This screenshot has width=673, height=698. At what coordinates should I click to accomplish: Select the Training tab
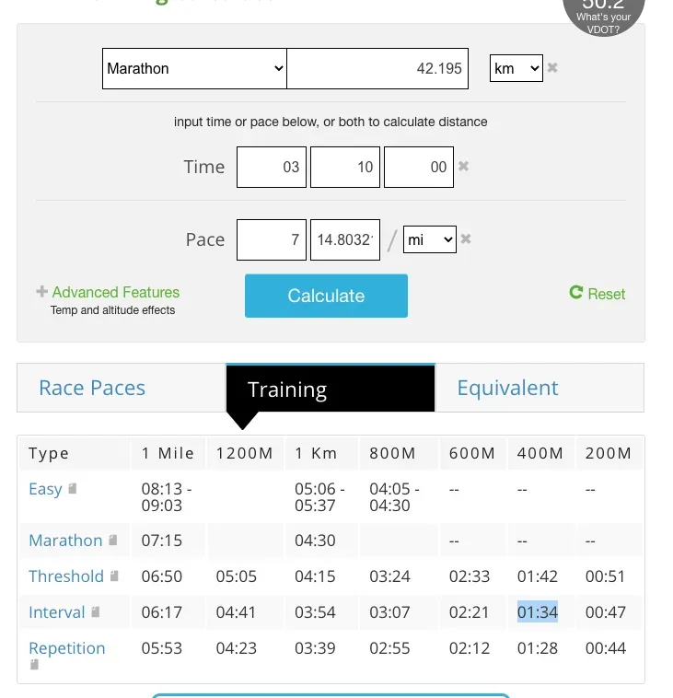pos(287,390)
